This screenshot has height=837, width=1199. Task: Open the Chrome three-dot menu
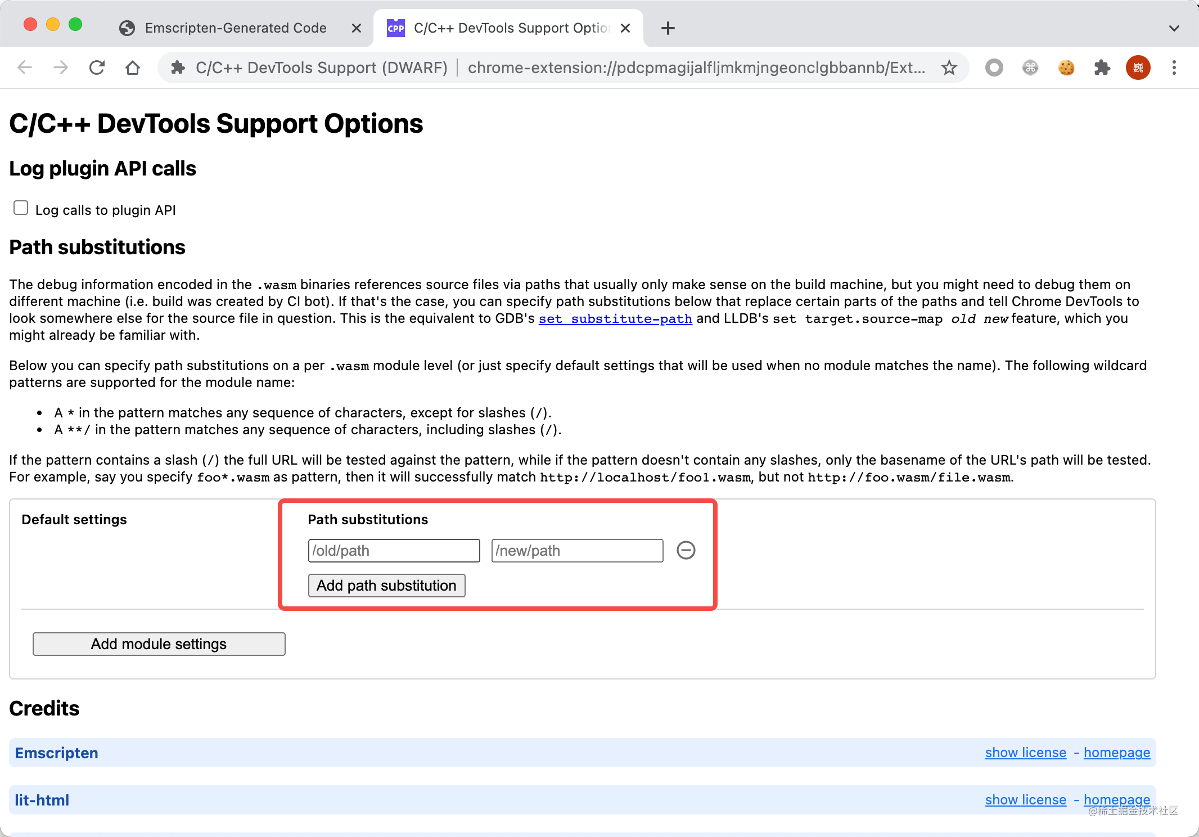1174,68
